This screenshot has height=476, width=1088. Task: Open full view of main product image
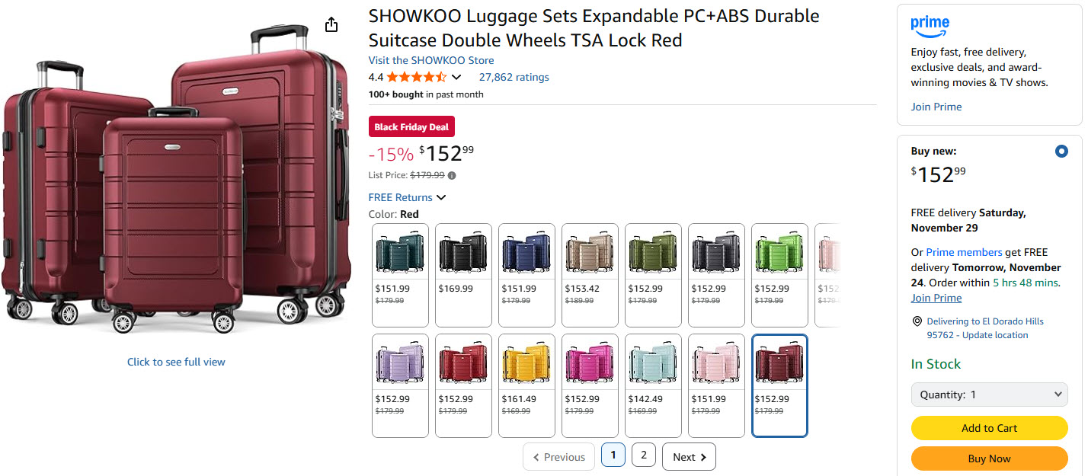(176, 362)
